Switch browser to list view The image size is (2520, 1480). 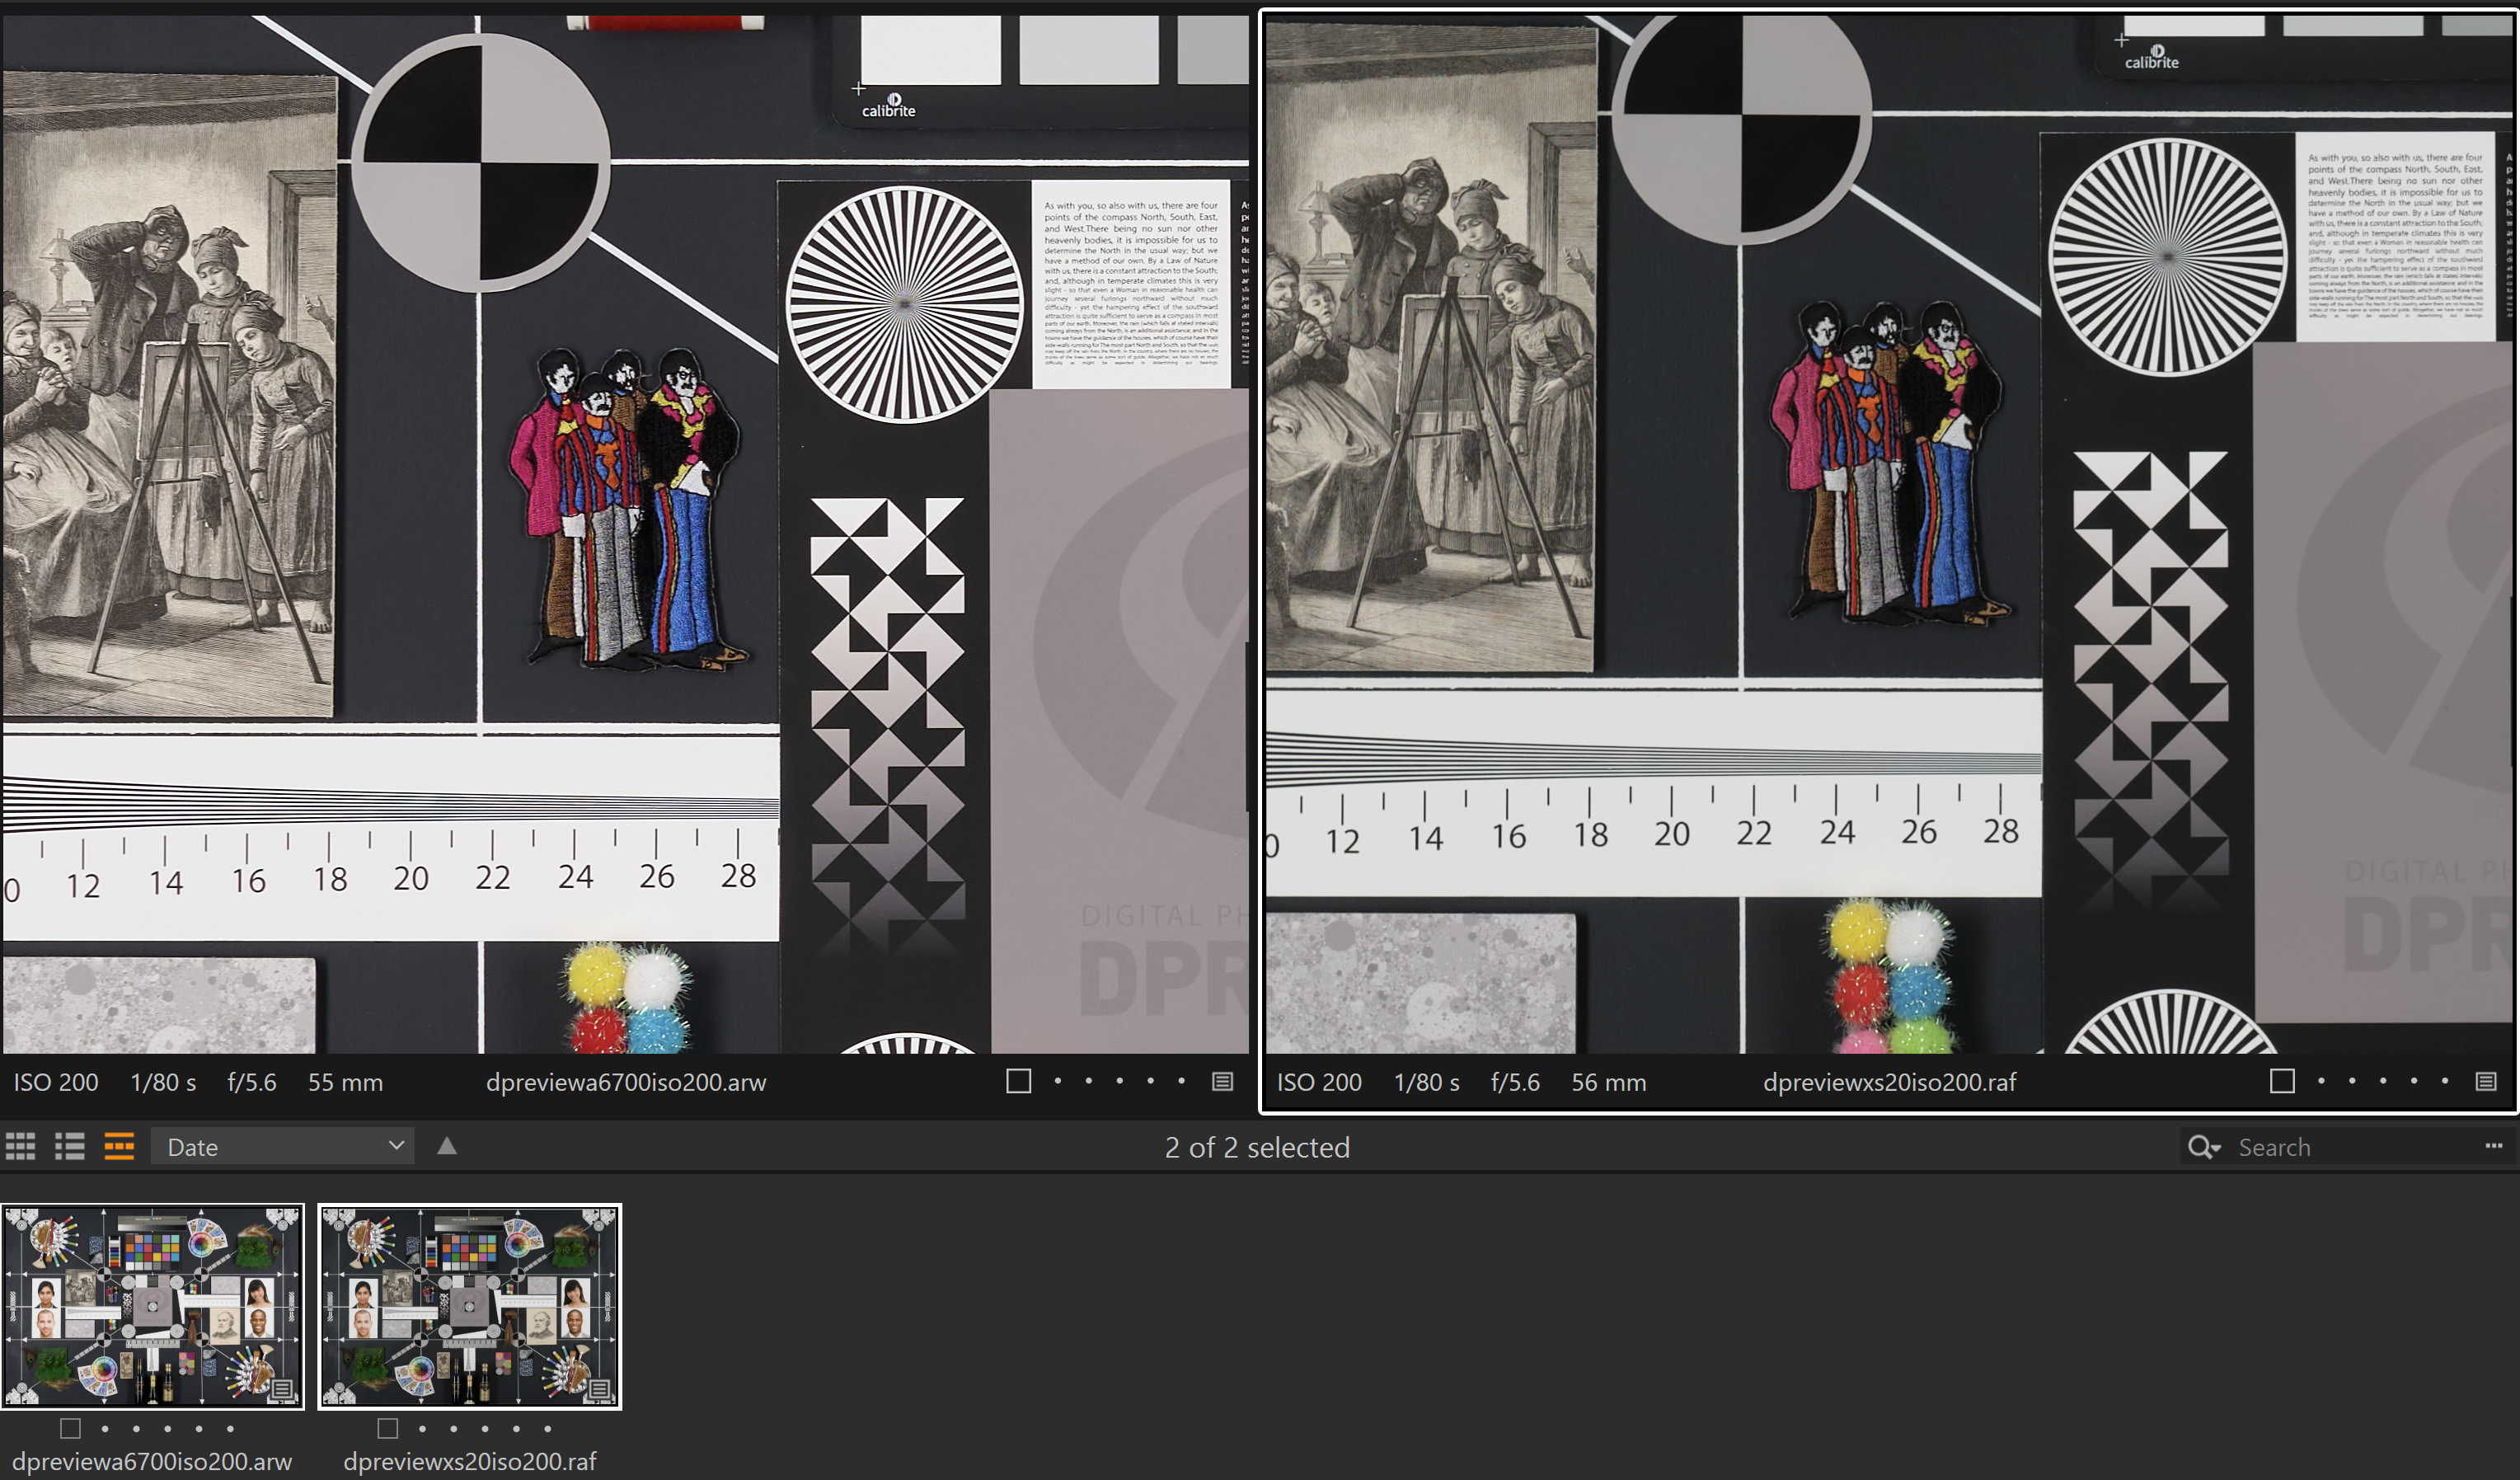(x=69, y=1146)
